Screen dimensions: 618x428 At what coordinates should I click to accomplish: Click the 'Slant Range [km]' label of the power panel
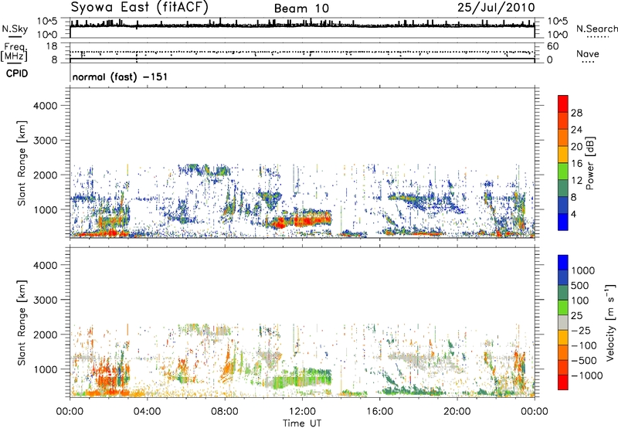[22, 163]
